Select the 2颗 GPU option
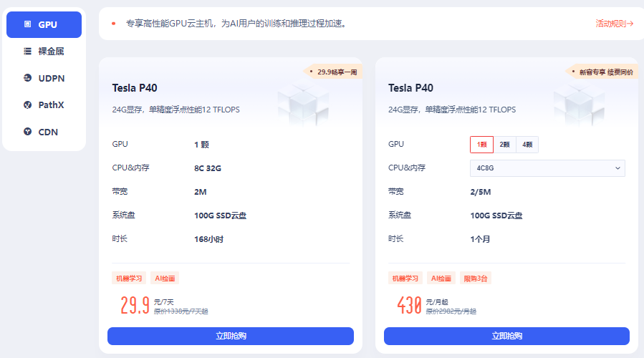Screen dimensions: 644x358 pyautogui.click(x=504, y=145)
